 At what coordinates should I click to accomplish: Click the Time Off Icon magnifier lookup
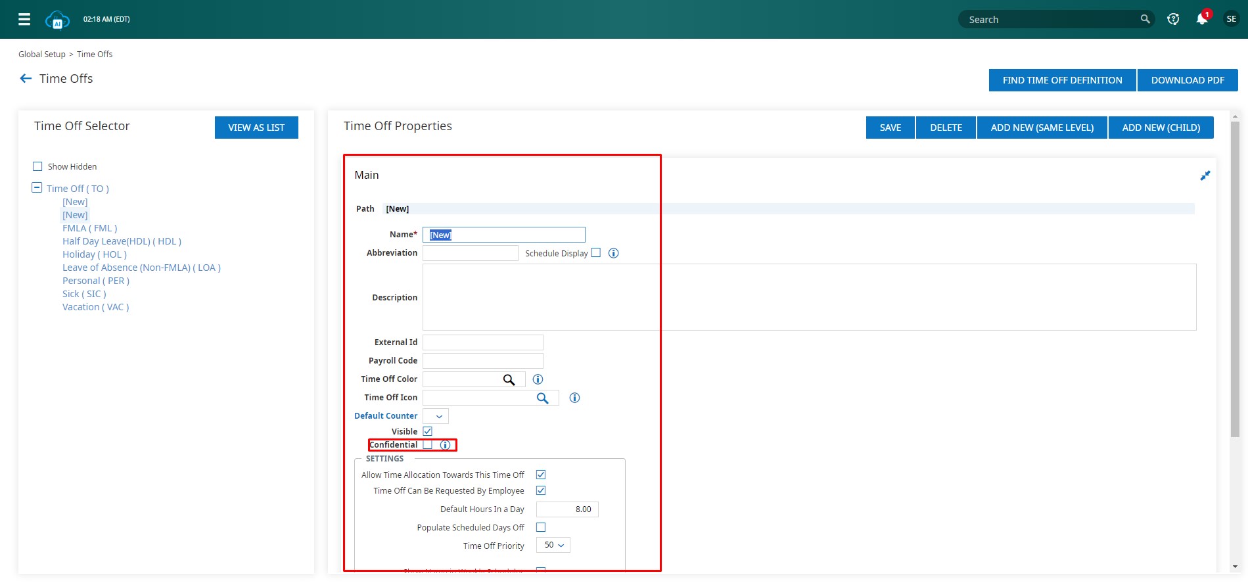tap(542, 398)
